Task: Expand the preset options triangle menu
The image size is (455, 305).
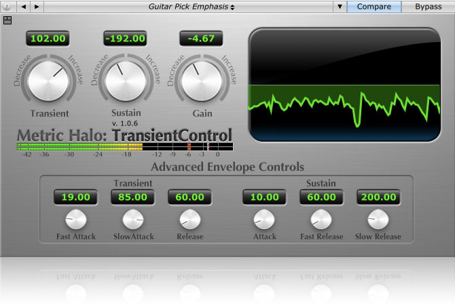Action: click(340, 7)
